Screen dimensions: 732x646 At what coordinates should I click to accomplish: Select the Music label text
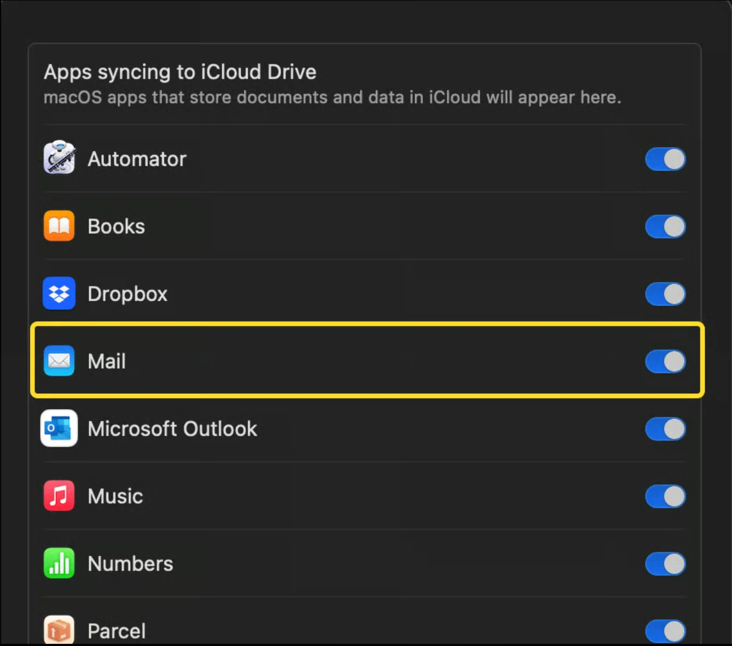pyautogui.click(x=115, y=497)
